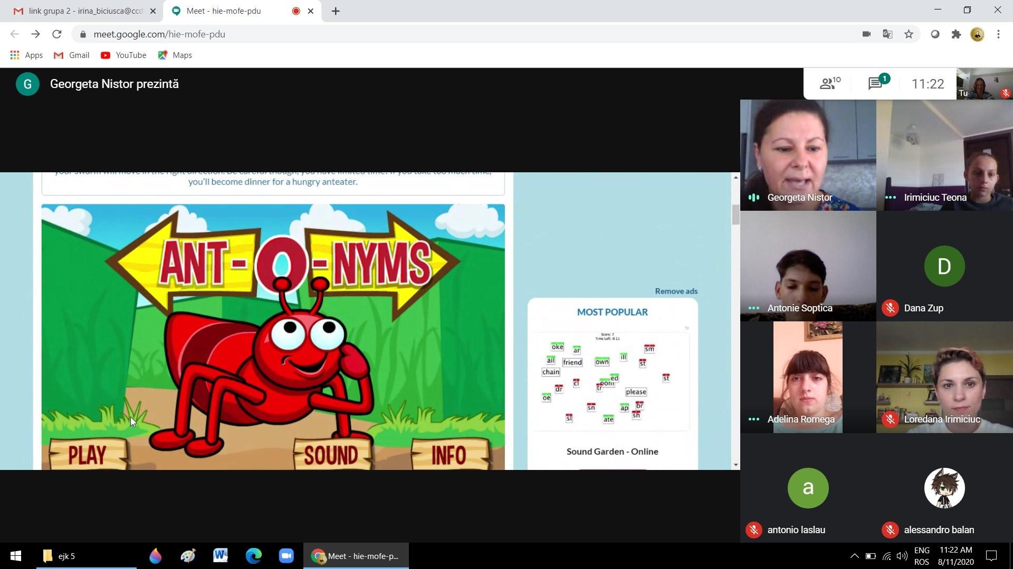Open Chrome three-dot menu

998,34
